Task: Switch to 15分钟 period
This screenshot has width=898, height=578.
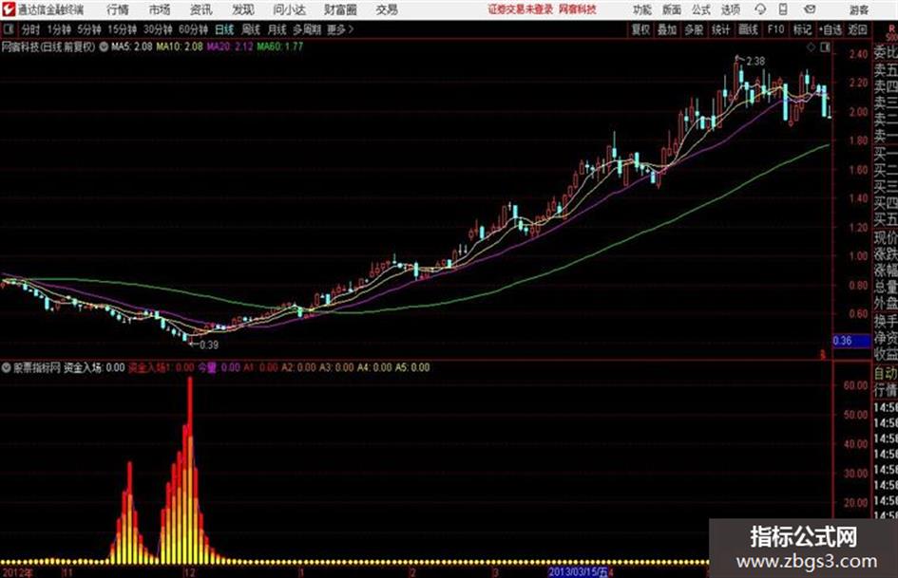Action: 123,29
